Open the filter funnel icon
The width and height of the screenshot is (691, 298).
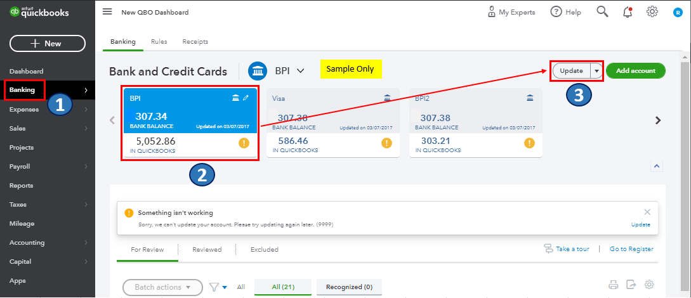click(x=214, y=287)
